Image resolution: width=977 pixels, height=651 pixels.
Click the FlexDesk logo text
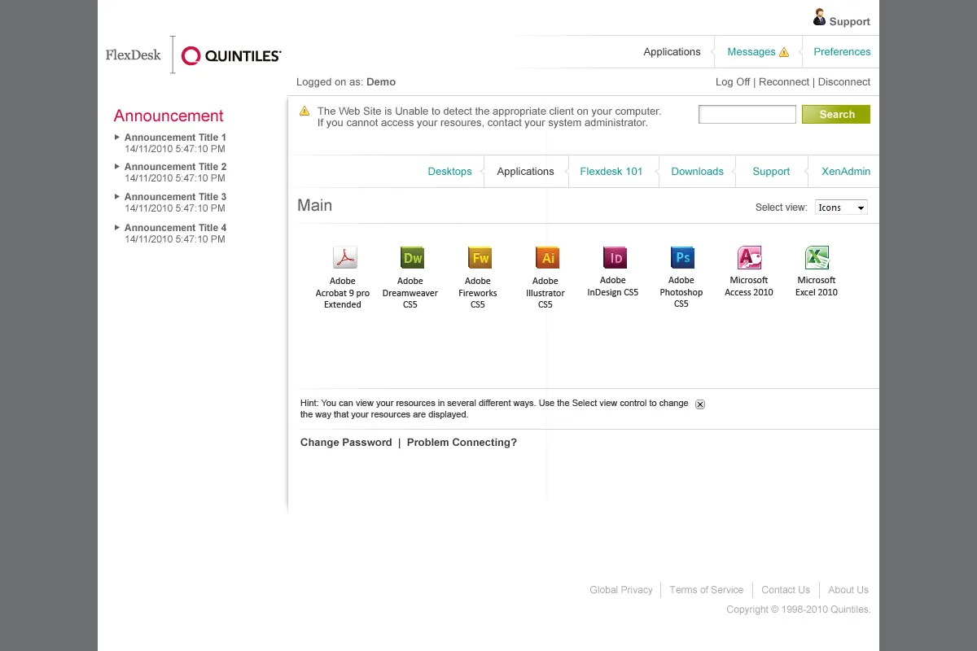(x=134, y=55)
